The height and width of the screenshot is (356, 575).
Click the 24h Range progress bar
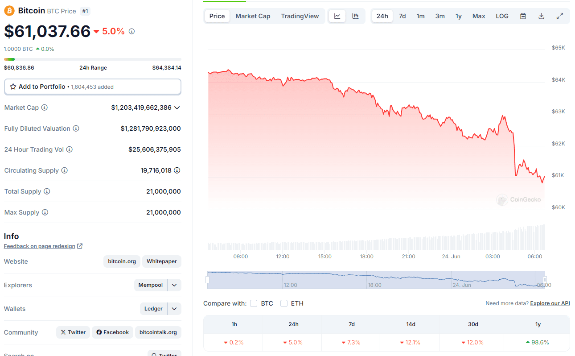93,59
